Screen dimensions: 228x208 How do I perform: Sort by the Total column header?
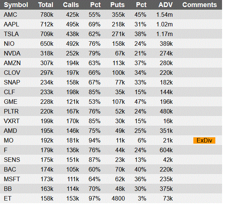pos(46,5)
